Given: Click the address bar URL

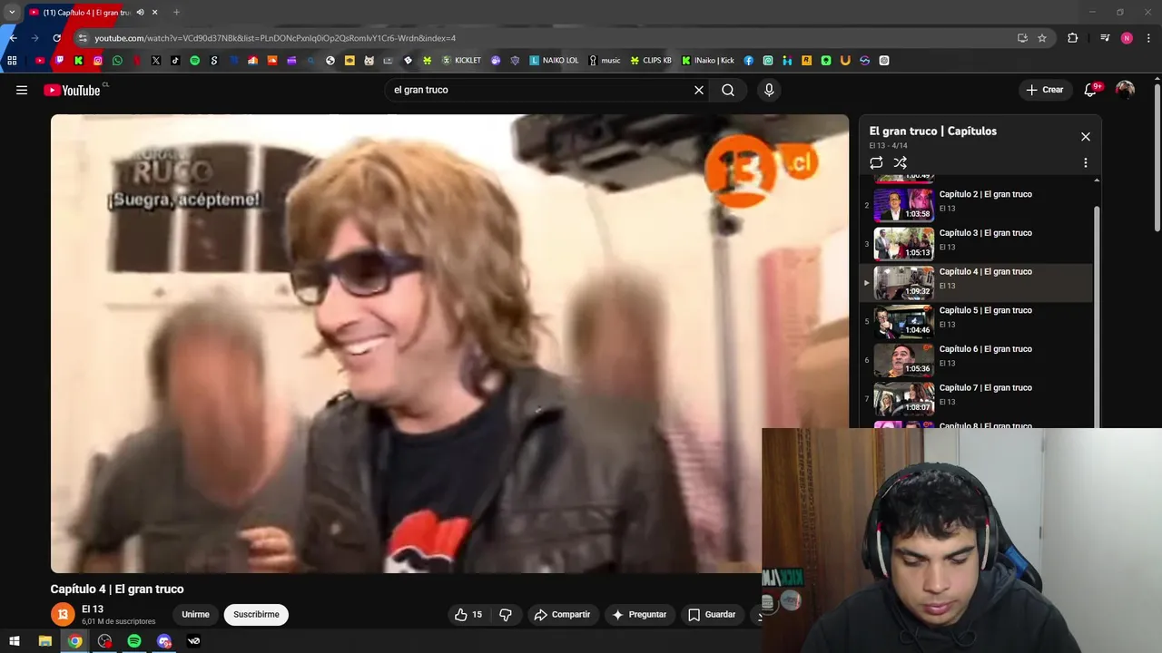Looking at the screenshot, I should 275,38.
